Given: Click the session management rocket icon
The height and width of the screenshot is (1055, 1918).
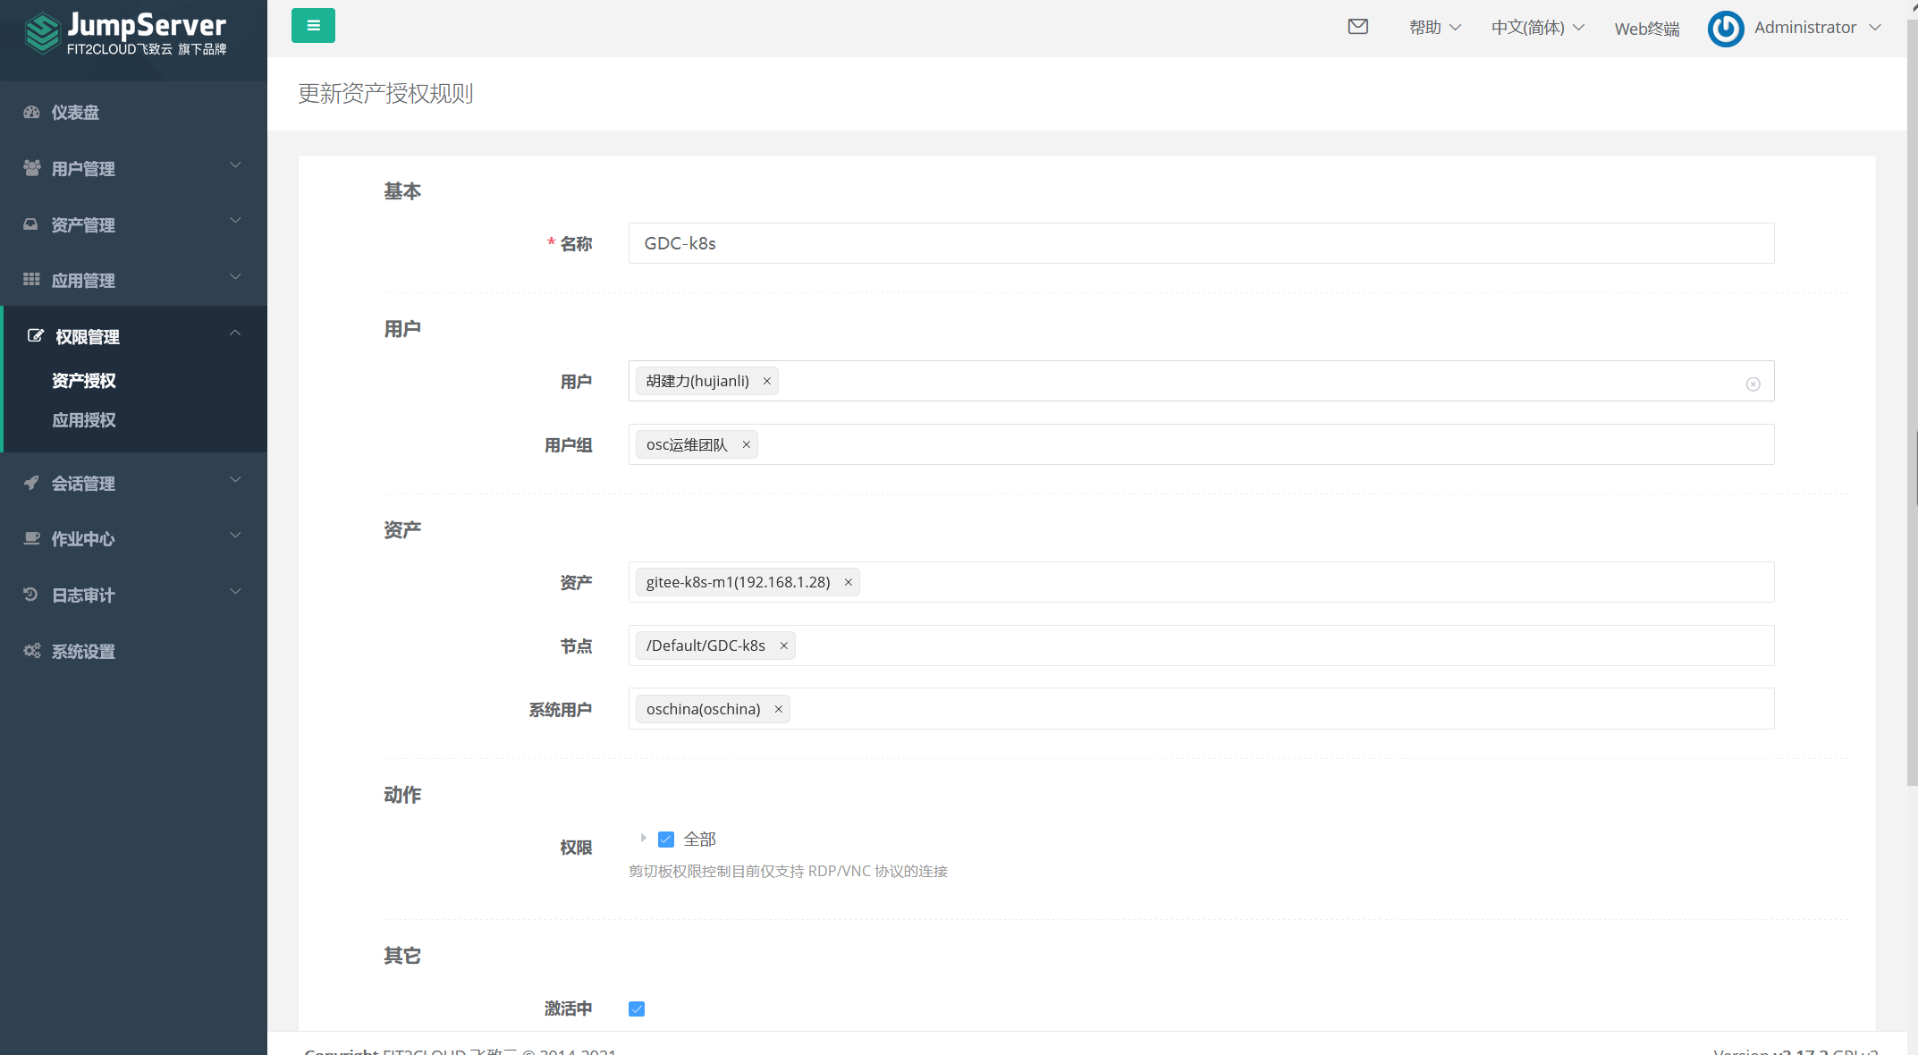Looking at the screenshot, I should pos(31,483).
